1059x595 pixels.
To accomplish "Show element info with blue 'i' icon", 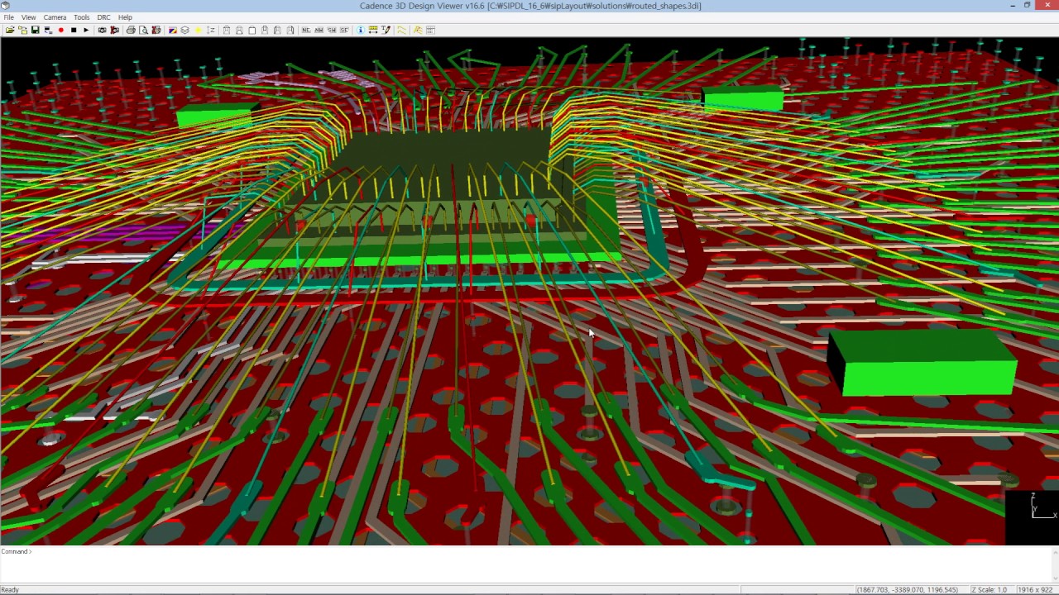I will (x=361, y=30).
